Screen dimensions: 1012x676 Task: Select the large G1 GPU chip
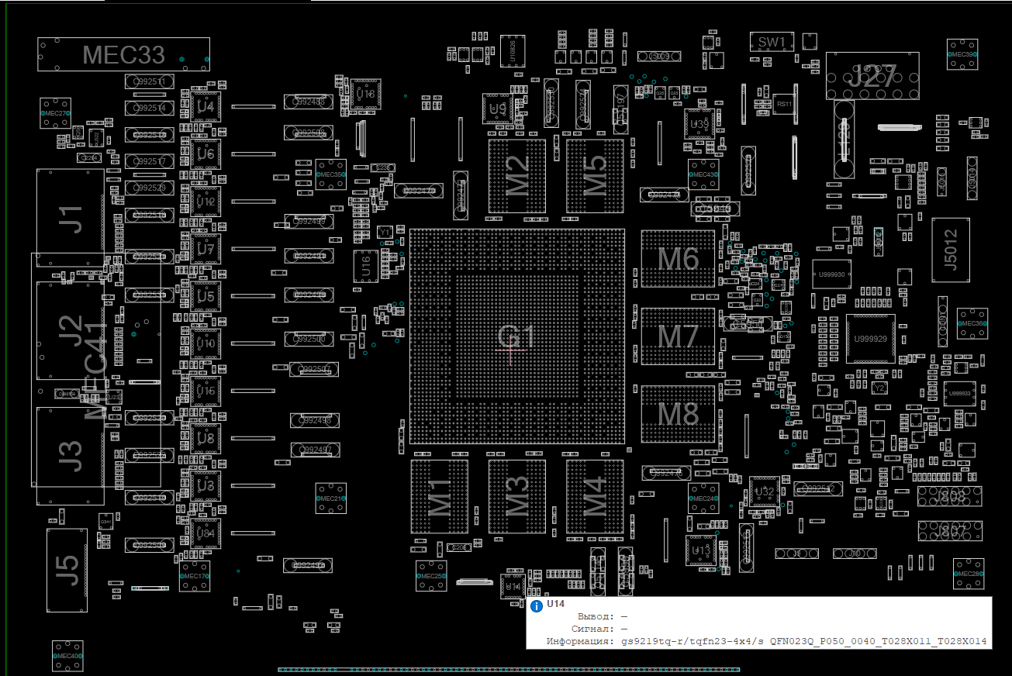(516, 336)
